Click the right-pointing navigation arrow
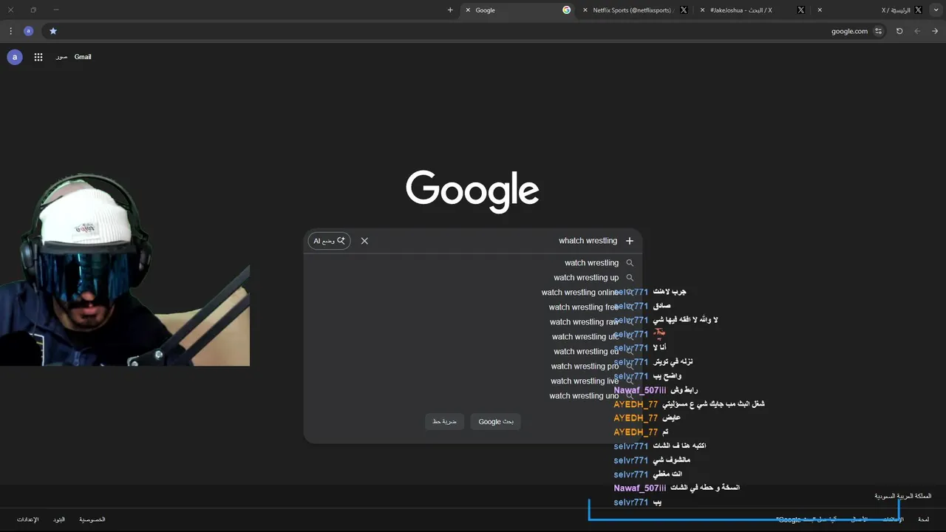The width and height of the screenshot is (946, 532). (935, 31)
